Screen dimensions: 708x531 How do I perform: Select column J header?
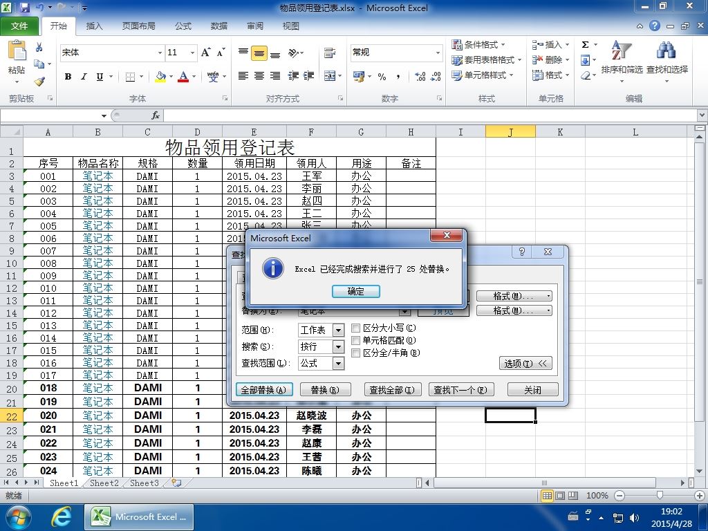coord(510,132)
